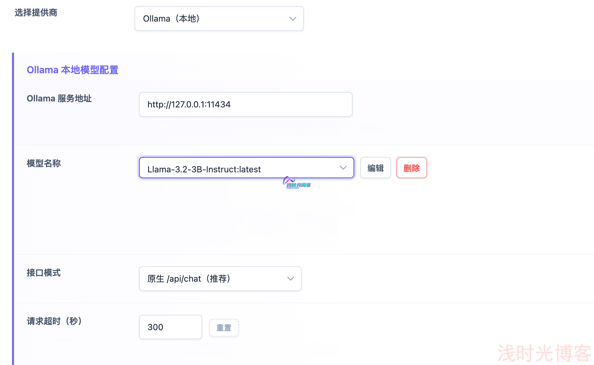Screen dimensions: 594x365
Task: Click the 编辑 button to edit model
Action: 375,168
